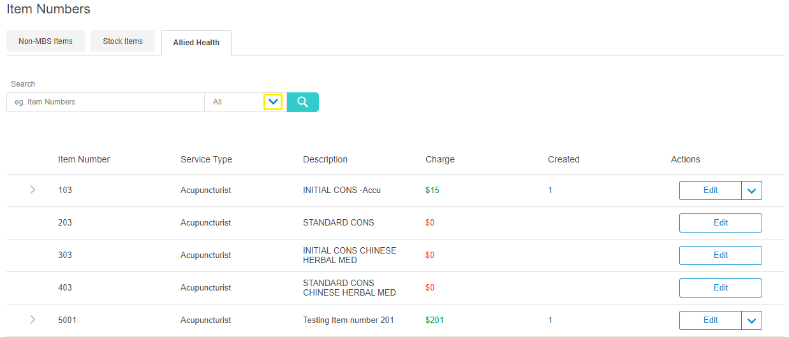The height and width of the screenshot is (337, 789).
Task: Select item number 303 cell
Action: coord(65,255)
